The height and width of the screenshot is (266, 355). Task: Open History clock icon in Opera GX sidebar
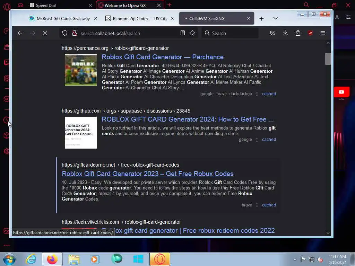pyautogui.click(x=6, y=120)
